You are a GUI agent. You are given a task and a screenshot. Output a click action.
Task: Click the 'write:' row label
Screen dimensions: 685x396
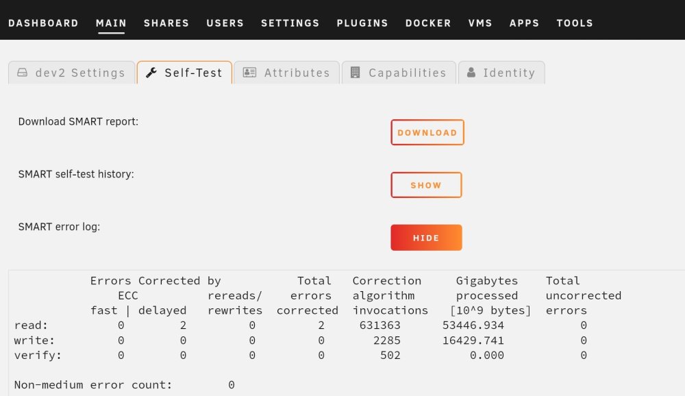pyautogui.click(x=34, y=340)
